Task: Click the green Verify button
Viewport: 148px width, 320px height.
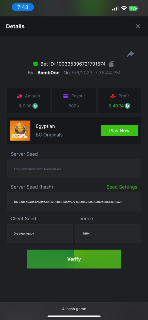Action: [74, 259]
